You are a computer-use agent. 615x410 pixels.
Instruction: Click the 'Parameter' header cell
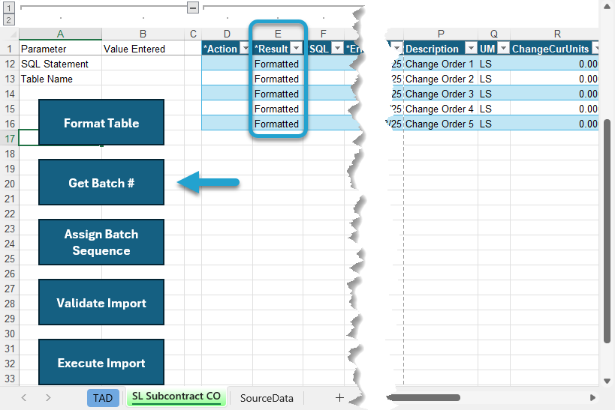60,49
